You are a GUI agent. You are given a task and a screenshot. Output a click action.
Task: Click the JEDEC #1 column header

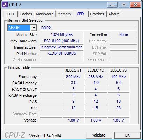click(x=73, y=70)
